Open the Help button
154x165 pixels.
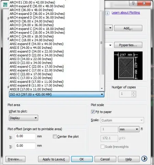pyautogui.click(x=129, y=159)
